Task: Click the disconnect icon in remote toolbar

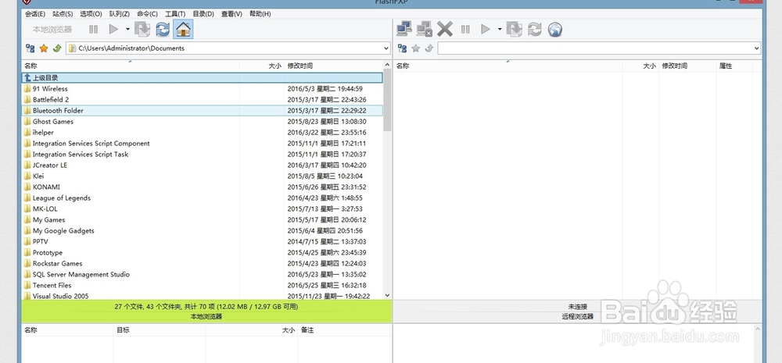Action: click(x=425, y=30)
